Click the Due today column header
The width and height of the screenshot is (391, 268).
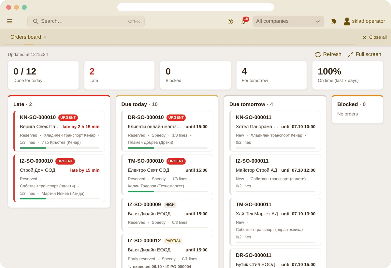139,104
